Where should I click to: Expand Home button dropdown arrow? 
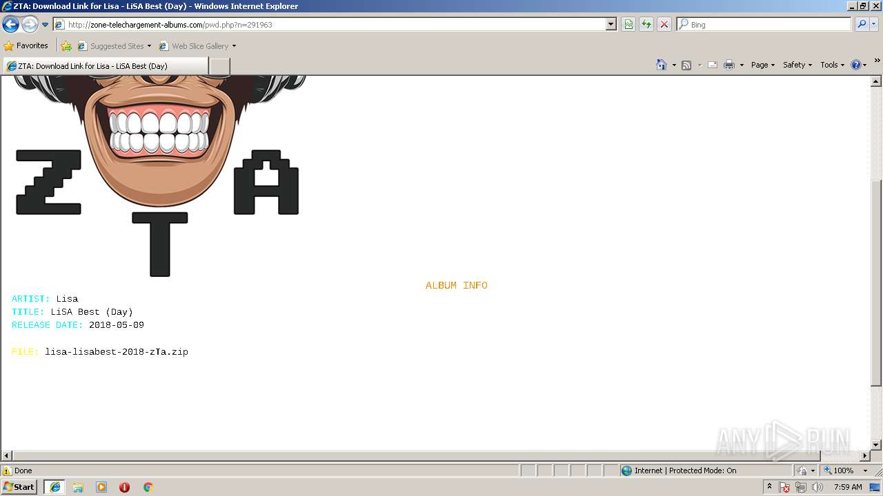(x=674, y=65)
